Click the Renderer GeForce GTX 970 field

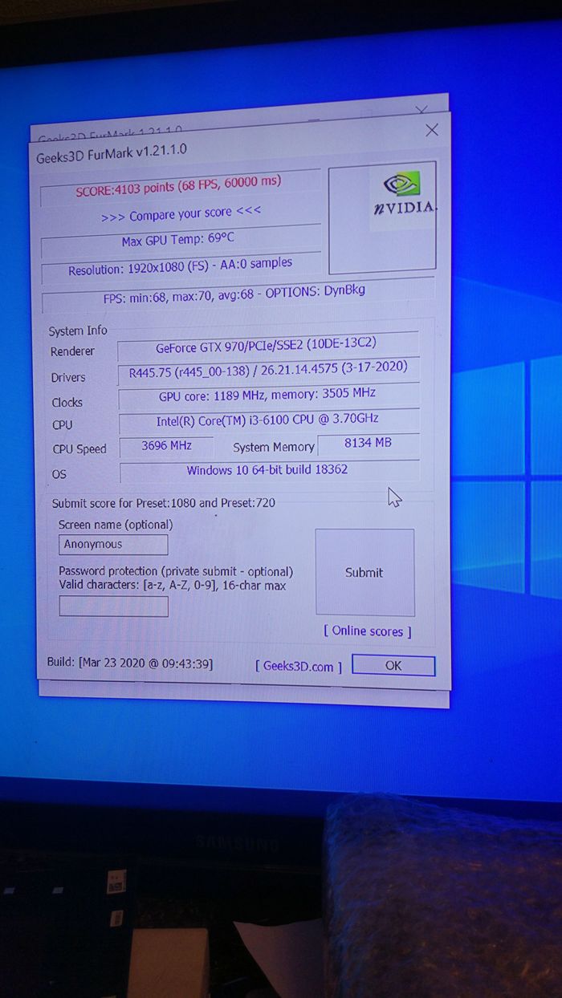pos(267,346)
